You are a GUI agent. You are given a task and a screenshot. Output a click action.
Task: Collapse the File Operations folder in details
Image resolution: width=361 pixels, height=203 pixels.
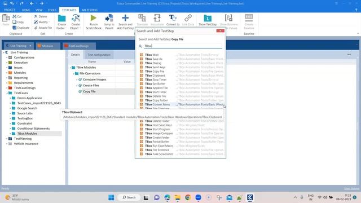74,74
